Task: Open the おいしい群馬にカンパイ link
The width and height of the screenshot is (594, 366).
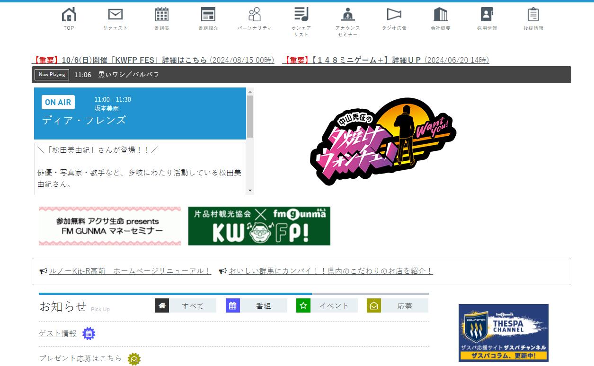Action: (331, 271)
